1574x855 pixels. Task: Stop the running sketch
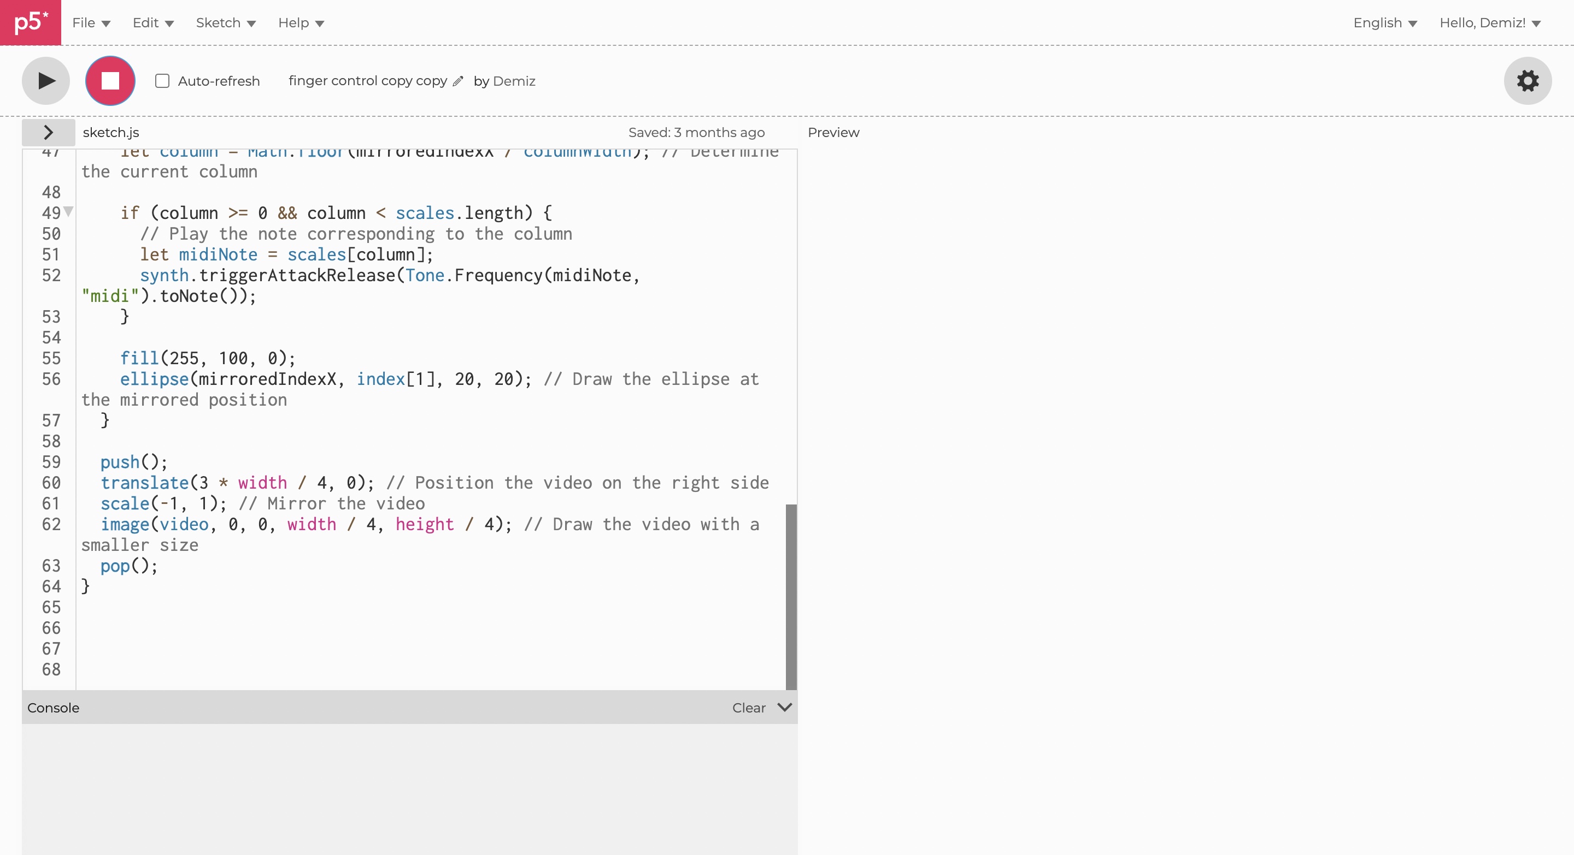tap(110, 81)
